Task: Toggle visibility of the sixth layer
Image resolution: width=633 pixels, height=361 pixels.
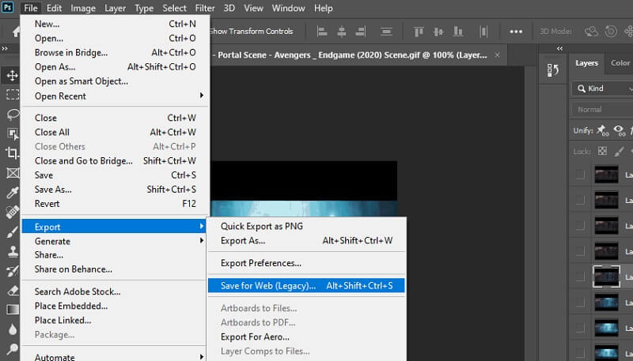Action: (x=580, y=303)
